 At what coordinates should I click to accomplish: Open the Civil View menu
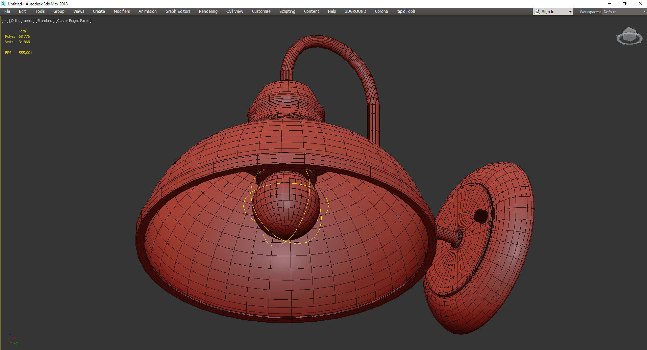click(x=234, y=11)
